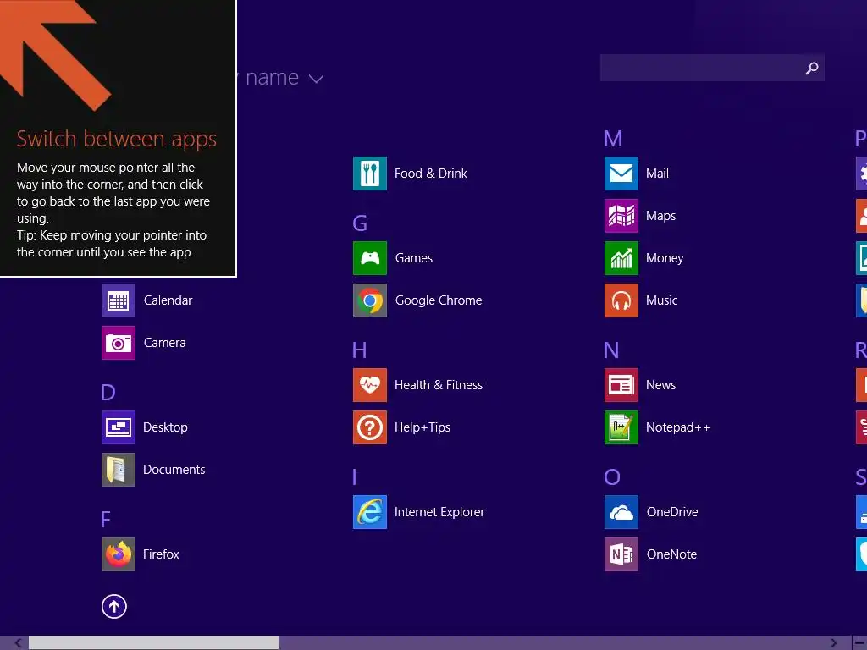Click the "Internet Explorer" label

(439, 512)
